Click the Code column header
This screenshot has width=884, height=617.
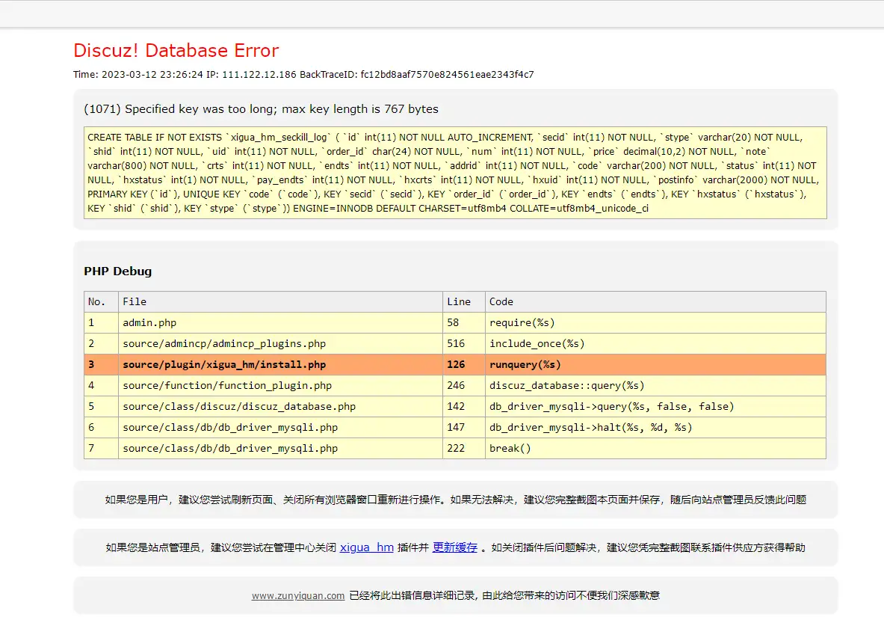500,301
